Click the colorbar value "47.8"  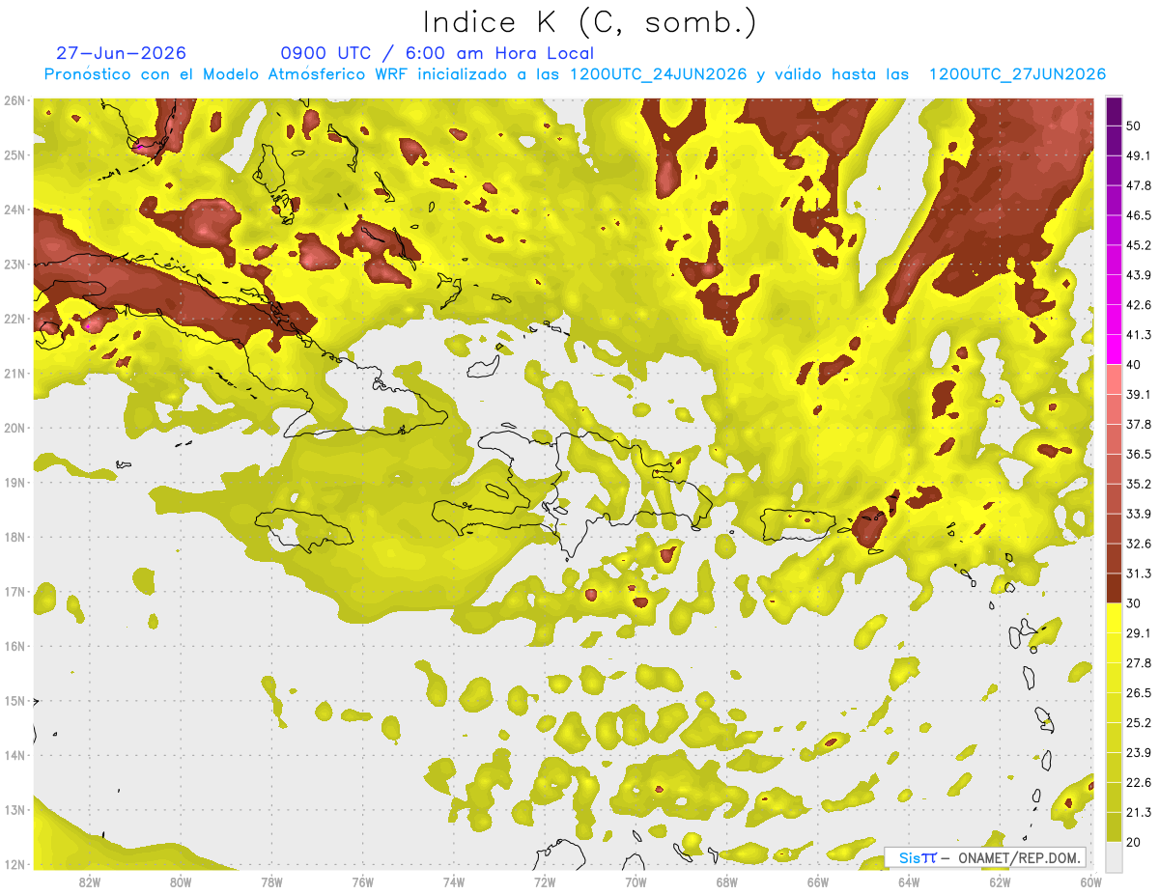[x=1138, y=185]
